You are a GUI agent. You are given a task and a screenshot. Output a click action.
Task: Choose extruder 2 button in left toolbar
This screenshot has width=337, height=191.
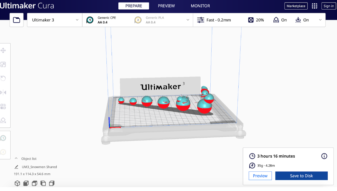coord(3,152)
